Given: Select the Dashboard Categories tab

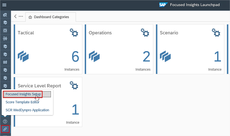Looking at the screenshot, I should [51, 17].
